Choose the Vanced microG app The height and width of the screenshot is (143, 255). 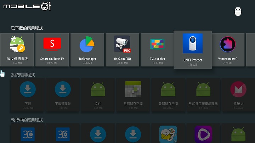click(228, 50)
